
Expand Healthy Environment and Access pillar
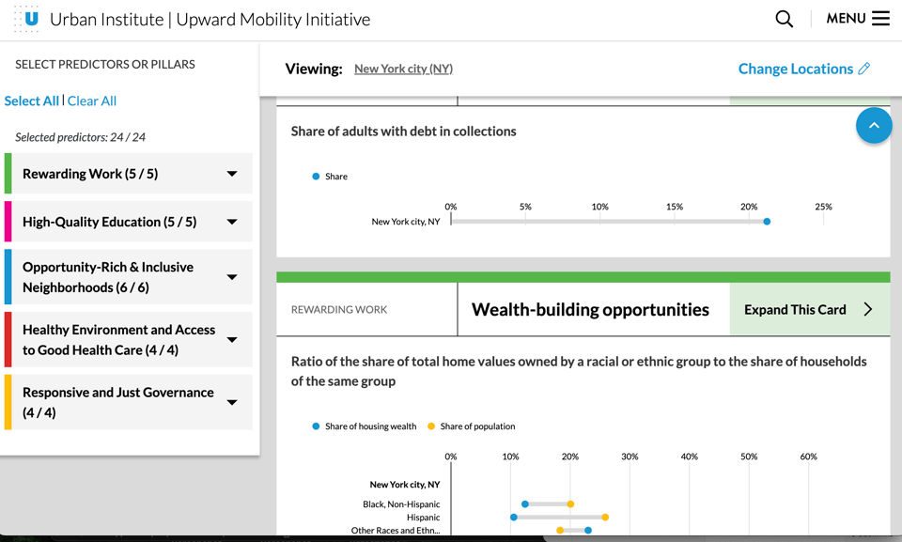point(232,340)
